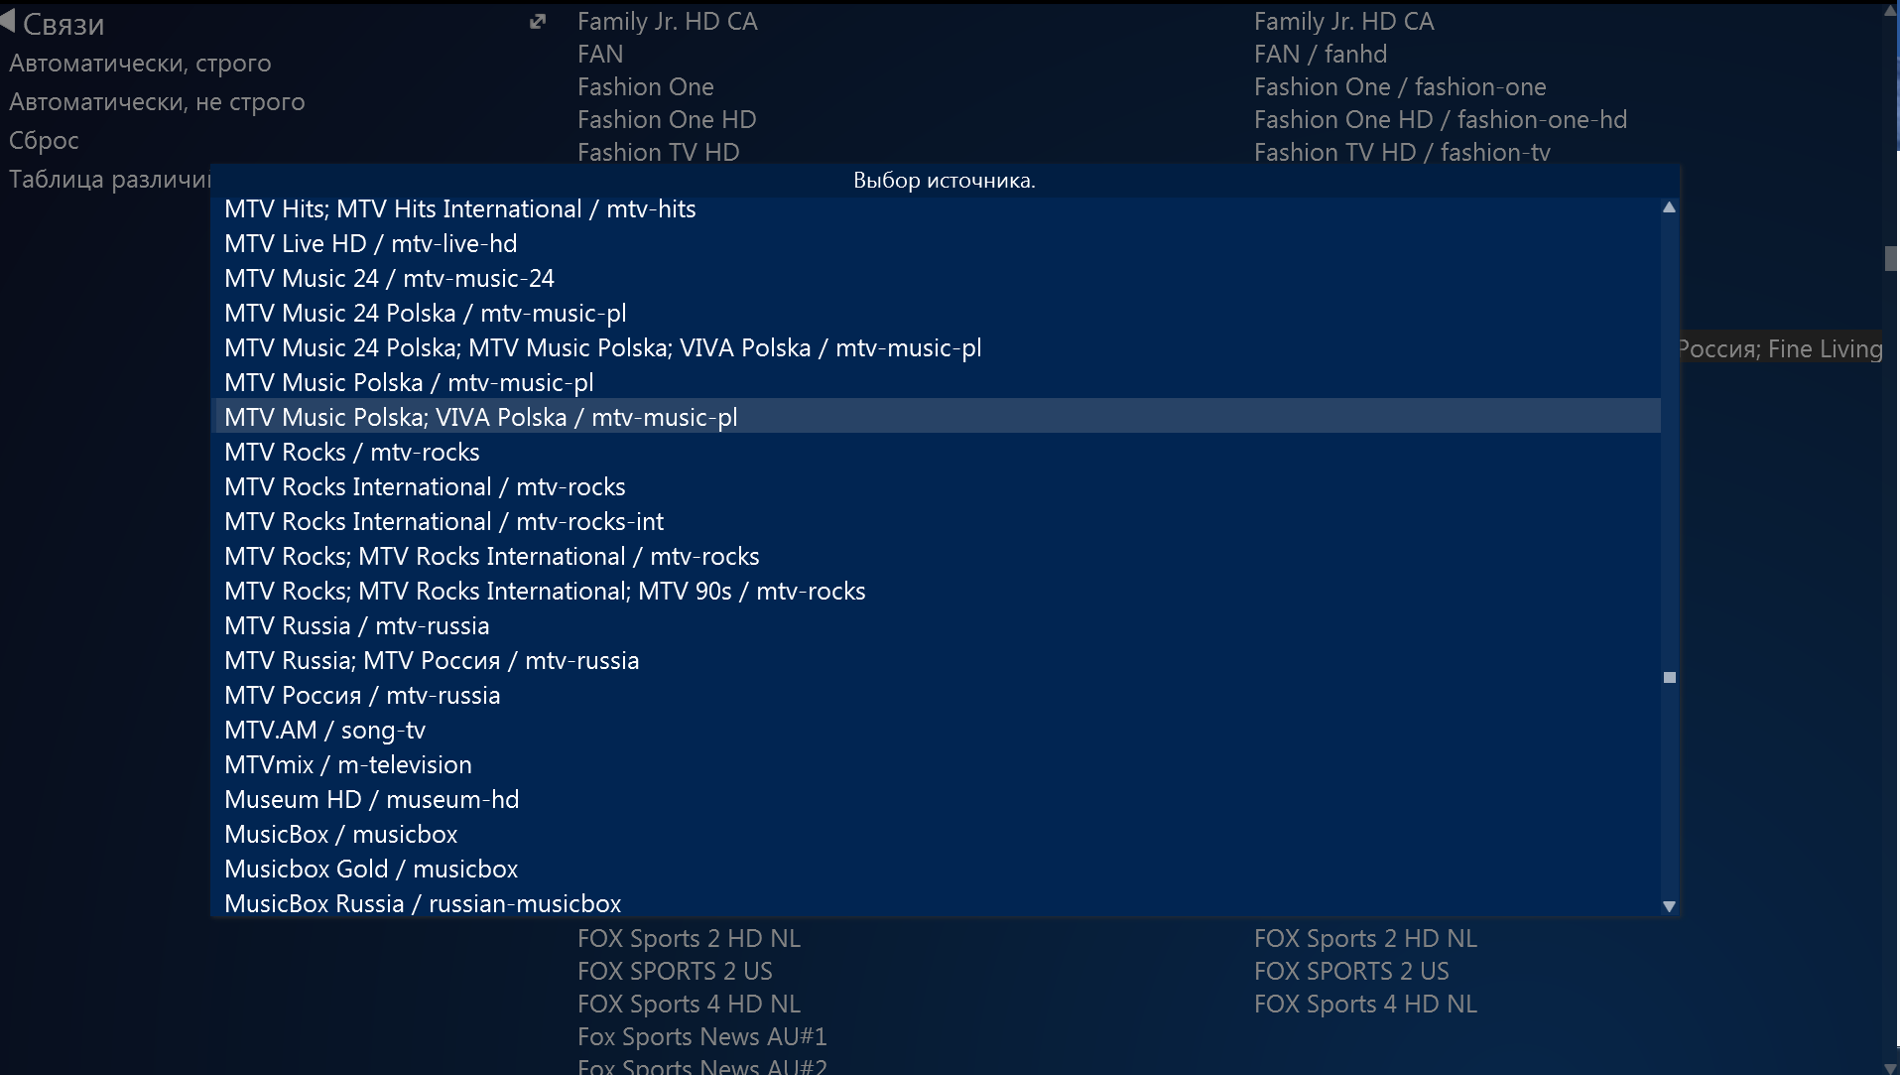Choose MTV.AM / song-tv source
1900x1075 pixels.
pos(324,730)
